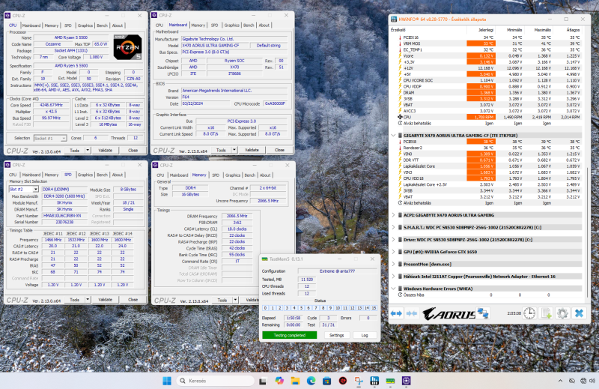Click the Ryzen 5 logo in CPU-Z
The image size is (599, 389).
click(x=127, y=47)
